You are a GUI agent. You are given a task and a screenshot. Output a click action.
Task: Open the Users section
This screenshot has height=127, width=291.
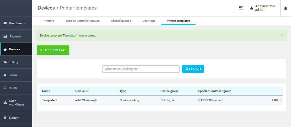point(12,75)
